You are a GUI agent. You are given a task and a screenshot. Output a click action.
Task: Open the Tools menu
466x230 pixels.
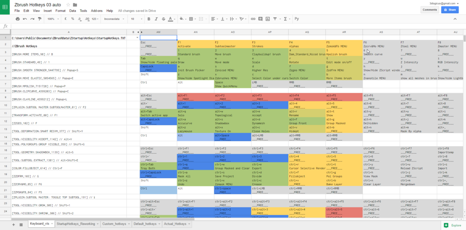click(x=83, y=11)
